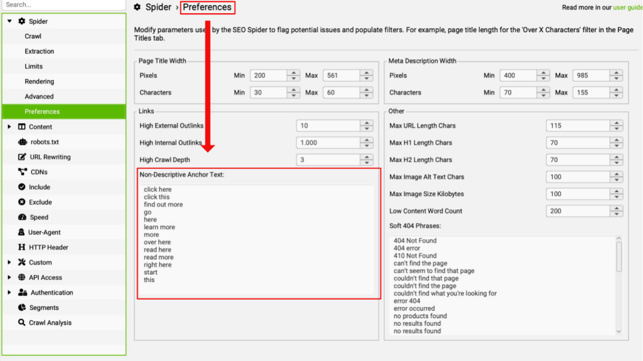Image resolution: width=643 pixels, height=361 pixels.
Task: Click Meta Description Characters Max field
Action: (x=592, y=93)
